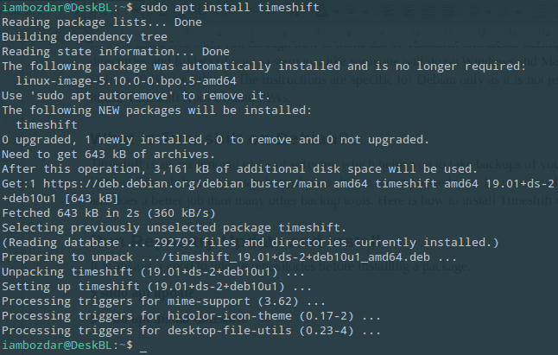
Task: Click the 'hicolor-icon-theme (0.17-2)' text
Action: click(261, 316)
